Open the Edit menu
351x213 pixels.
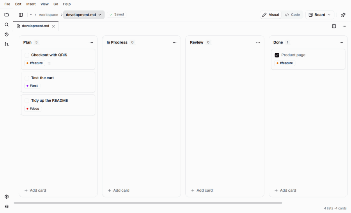18,4
